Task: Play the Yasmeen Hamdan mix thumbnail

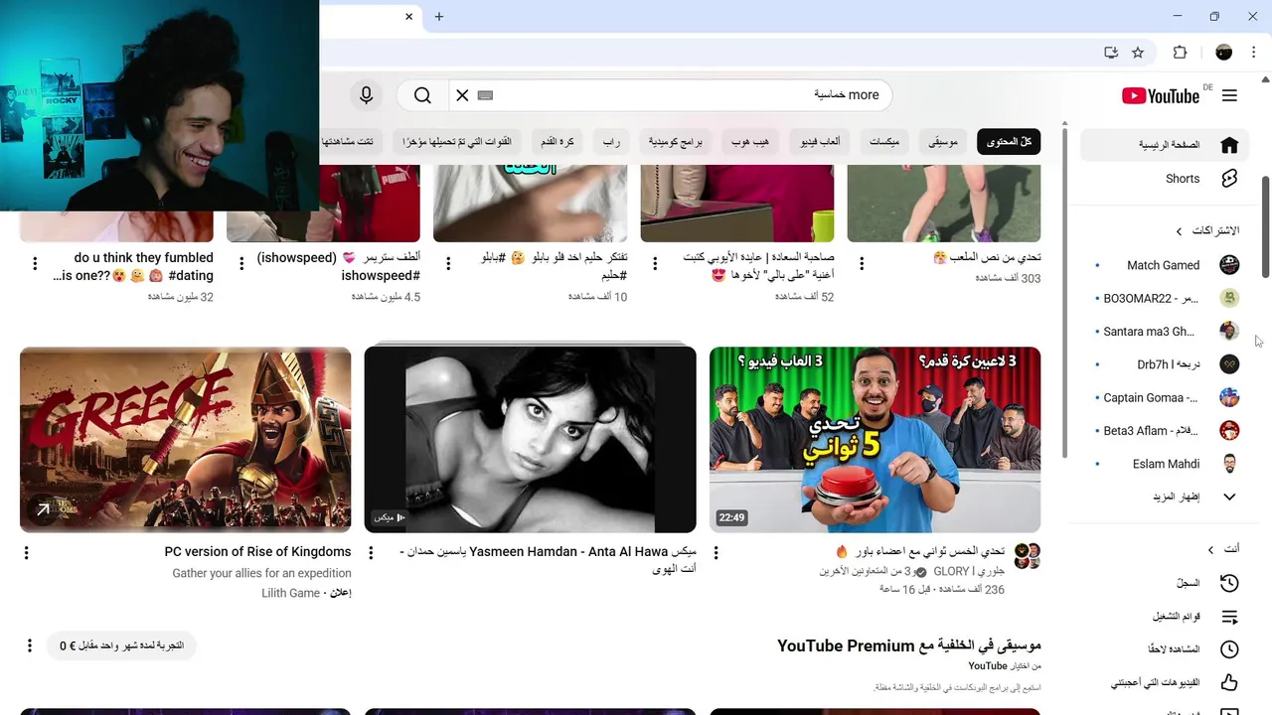Action: [x=530, y=440]
